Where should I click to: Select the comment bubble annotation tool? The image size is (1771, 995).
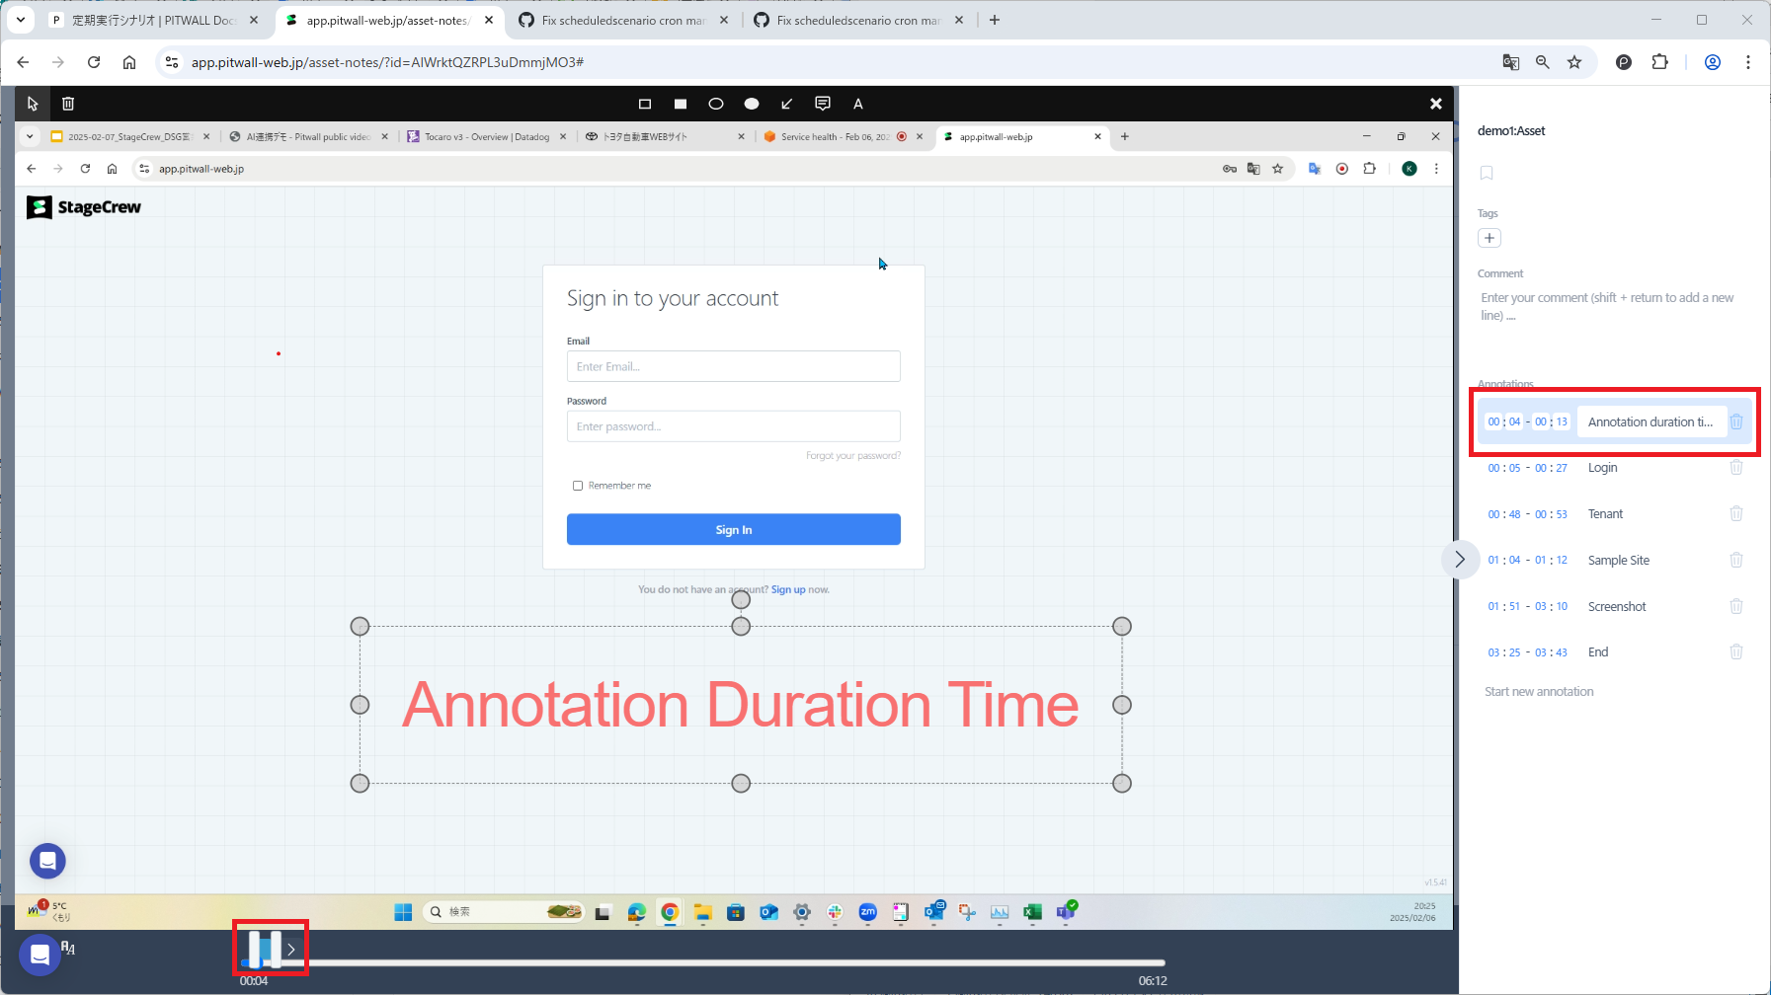(823, 104)
